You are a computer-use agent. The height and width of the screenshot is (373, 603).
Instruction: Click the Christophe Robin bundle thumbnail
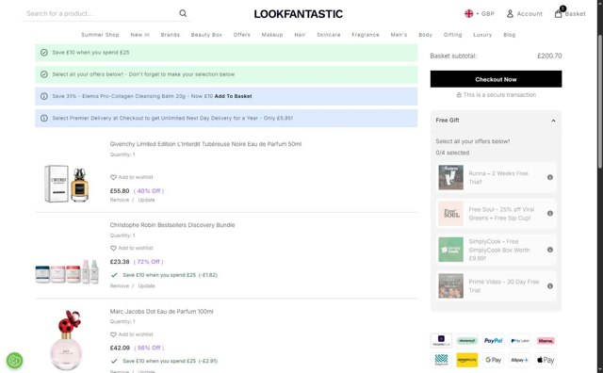click(x=67, y=271)
